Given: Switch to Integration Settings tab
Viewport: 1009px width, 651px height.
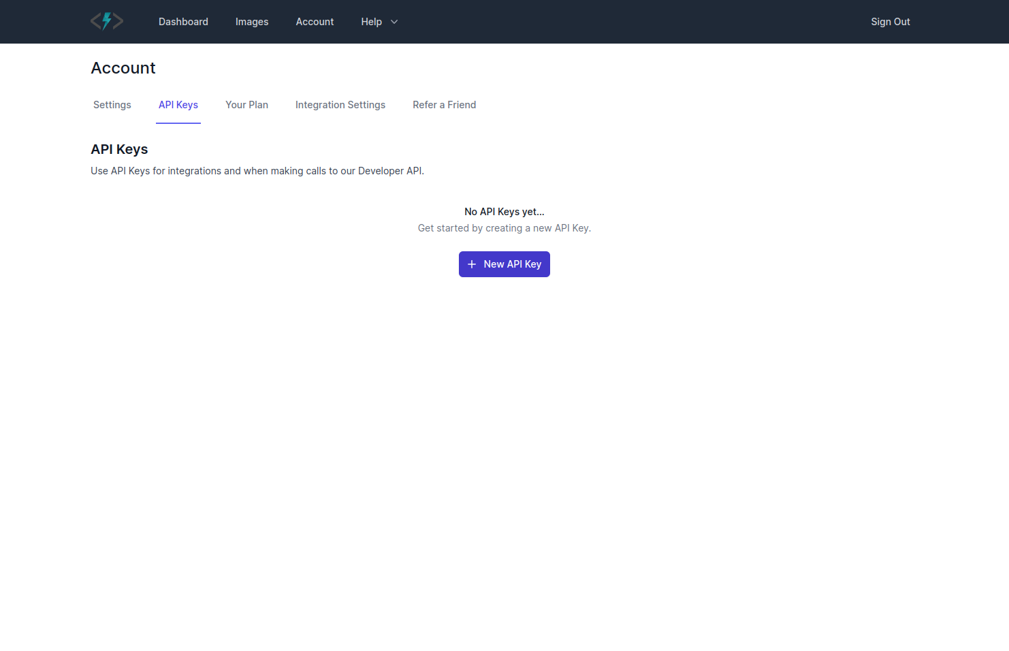Looking at the screenshot, I should coord(340,105).
